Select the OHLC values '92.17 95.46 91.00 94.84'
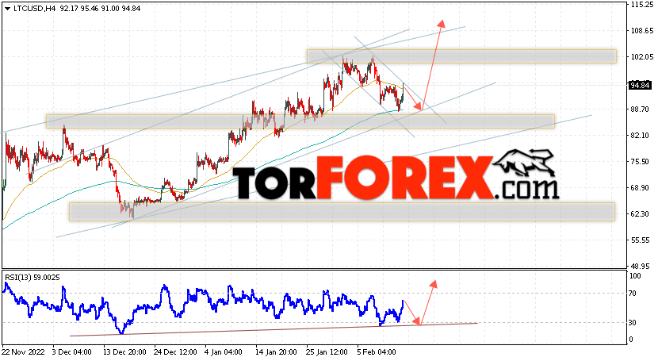This screenshot has height=361, width=658. [x=101, y=9]
